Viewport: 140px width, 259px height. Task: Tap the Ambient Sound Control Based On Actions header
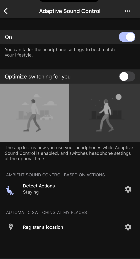(55, 175)
